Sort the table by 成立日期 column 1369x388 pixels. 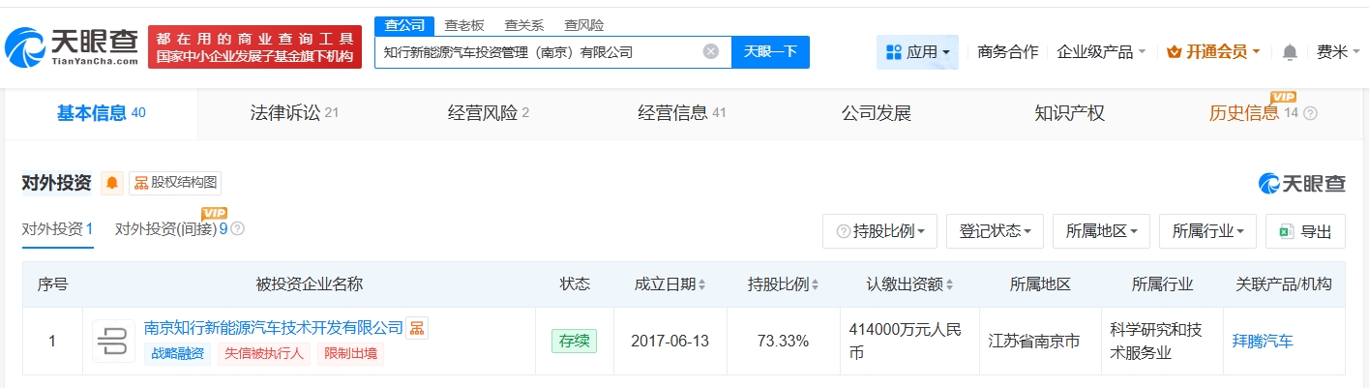701,285
